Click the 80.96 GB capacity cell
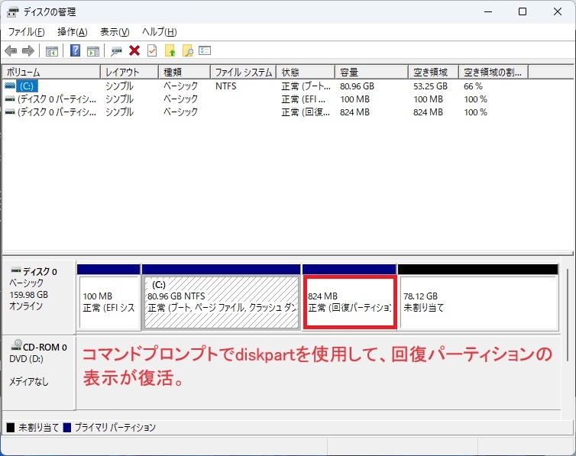 pyautogui.click(x=357, y=86)
